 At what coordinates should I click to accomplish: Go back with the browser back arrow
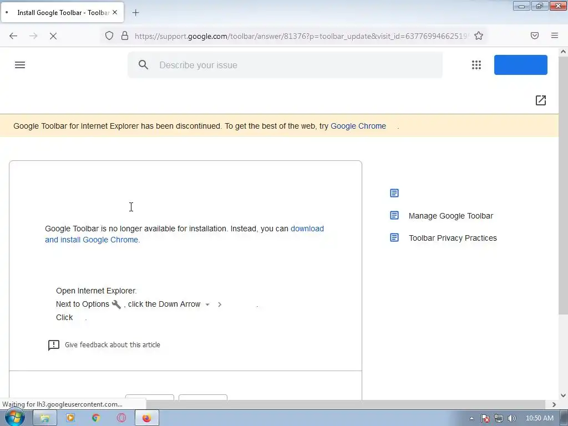click(x=13, y=36)
